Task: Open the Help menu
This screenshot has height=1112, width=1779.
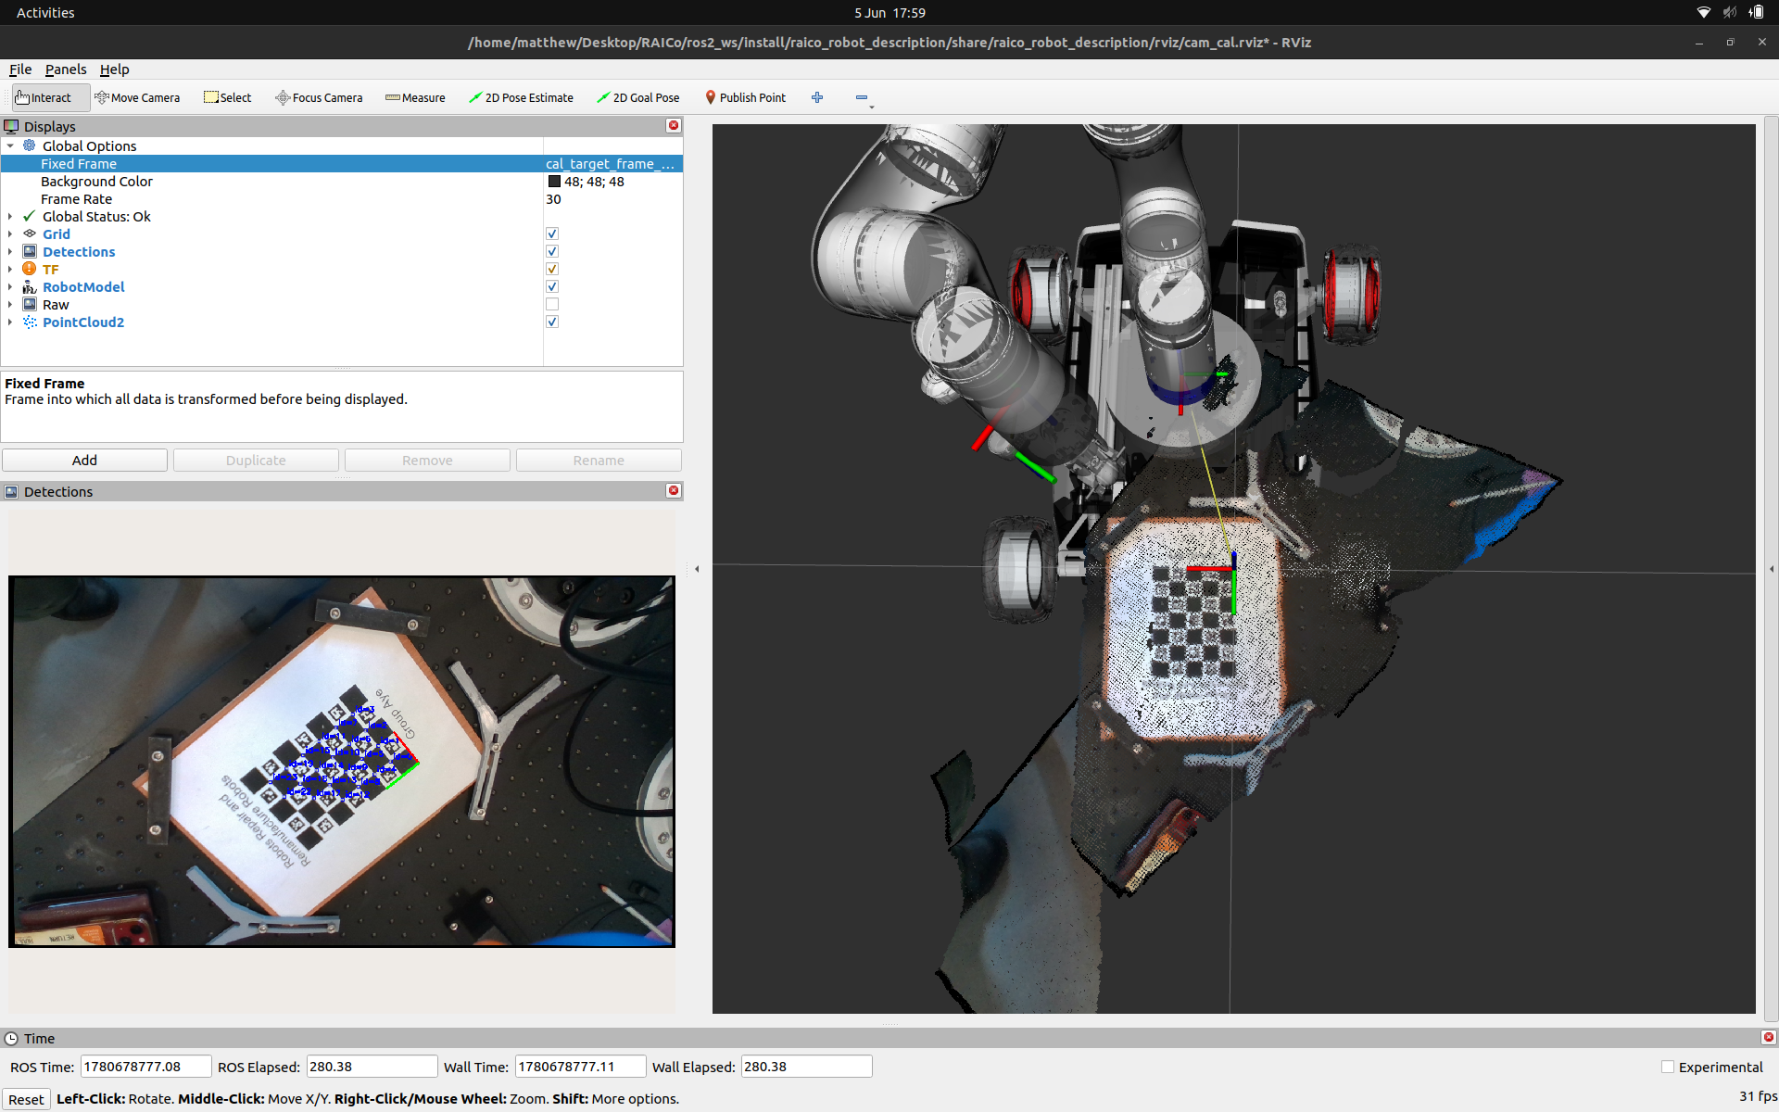Action: pyautogui.click(x=115, y=69)
